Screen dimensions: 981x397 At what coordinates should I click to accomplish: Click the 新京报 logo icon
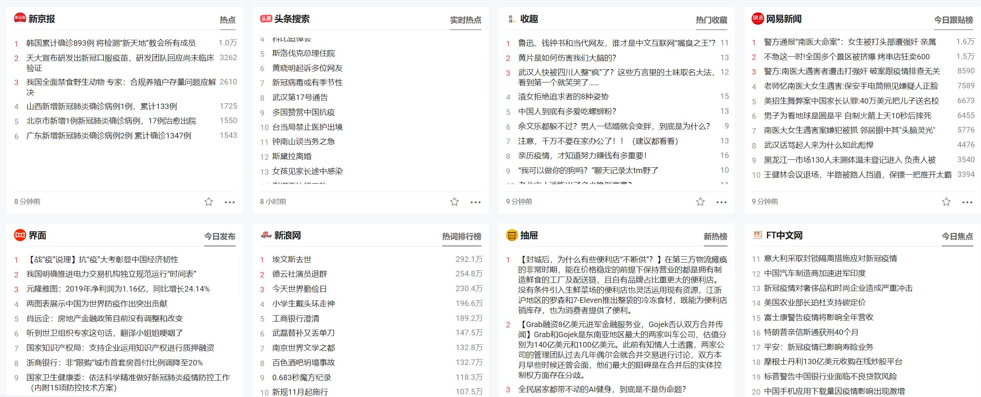[20, 18]
